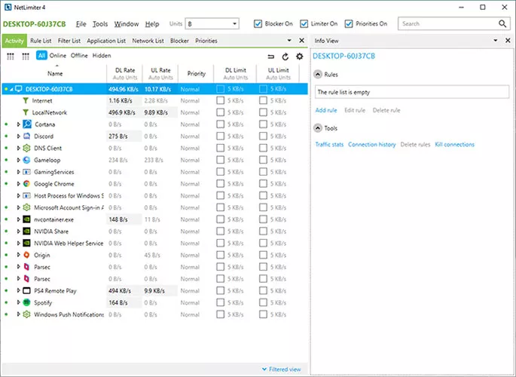The image size is (516, 377).
Task: Sort by the DL Rate column header
Action: pyautogui.click(x=125, y=73)
